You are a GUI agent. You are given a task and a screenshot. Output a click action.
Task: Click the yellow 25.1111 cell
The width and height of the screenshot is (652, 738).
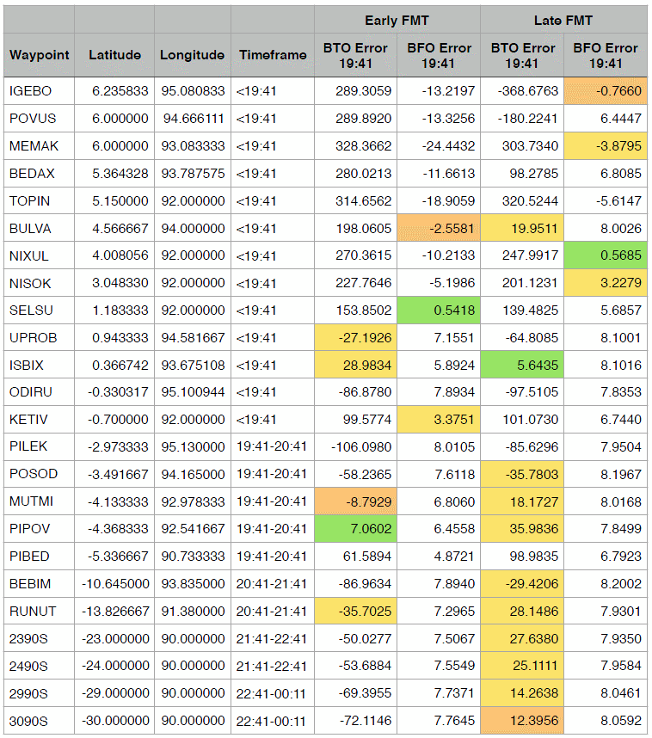[522, 666]
